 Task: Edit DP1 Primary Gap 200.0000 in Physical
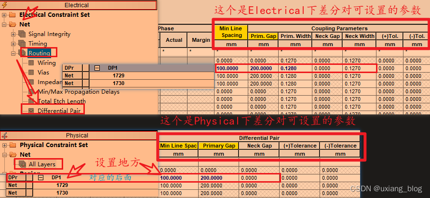click(218, 178)
